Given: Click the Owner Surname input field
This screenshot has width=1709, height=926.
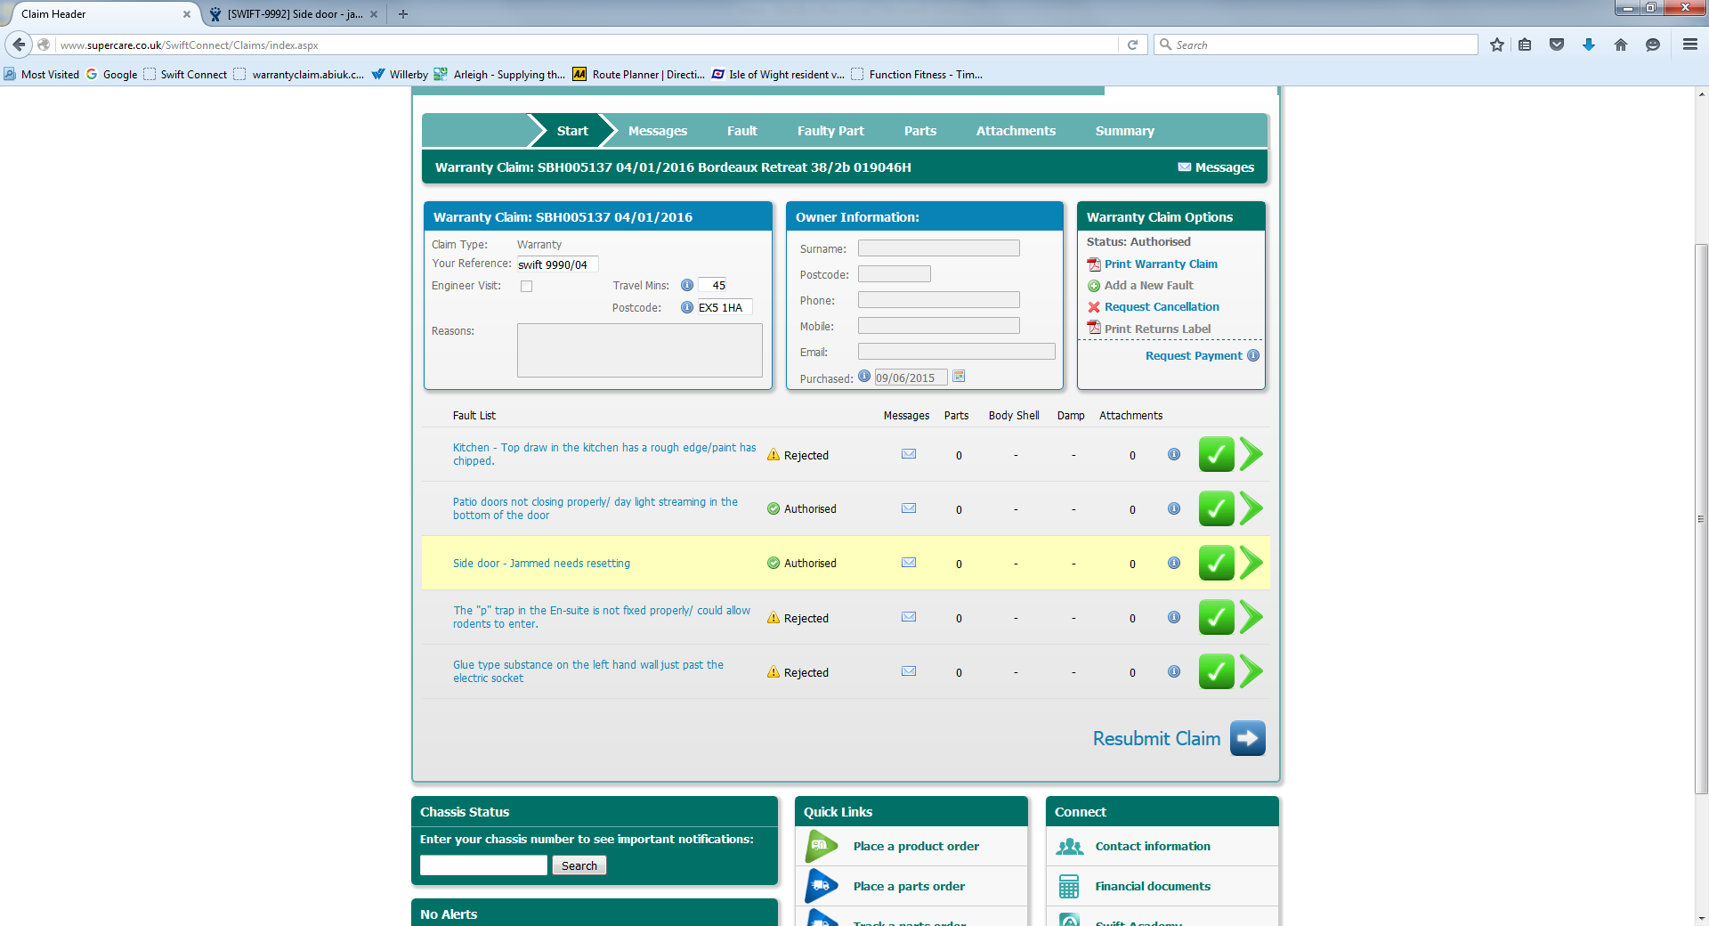Looking at the screenshot, I should [939, 248].
